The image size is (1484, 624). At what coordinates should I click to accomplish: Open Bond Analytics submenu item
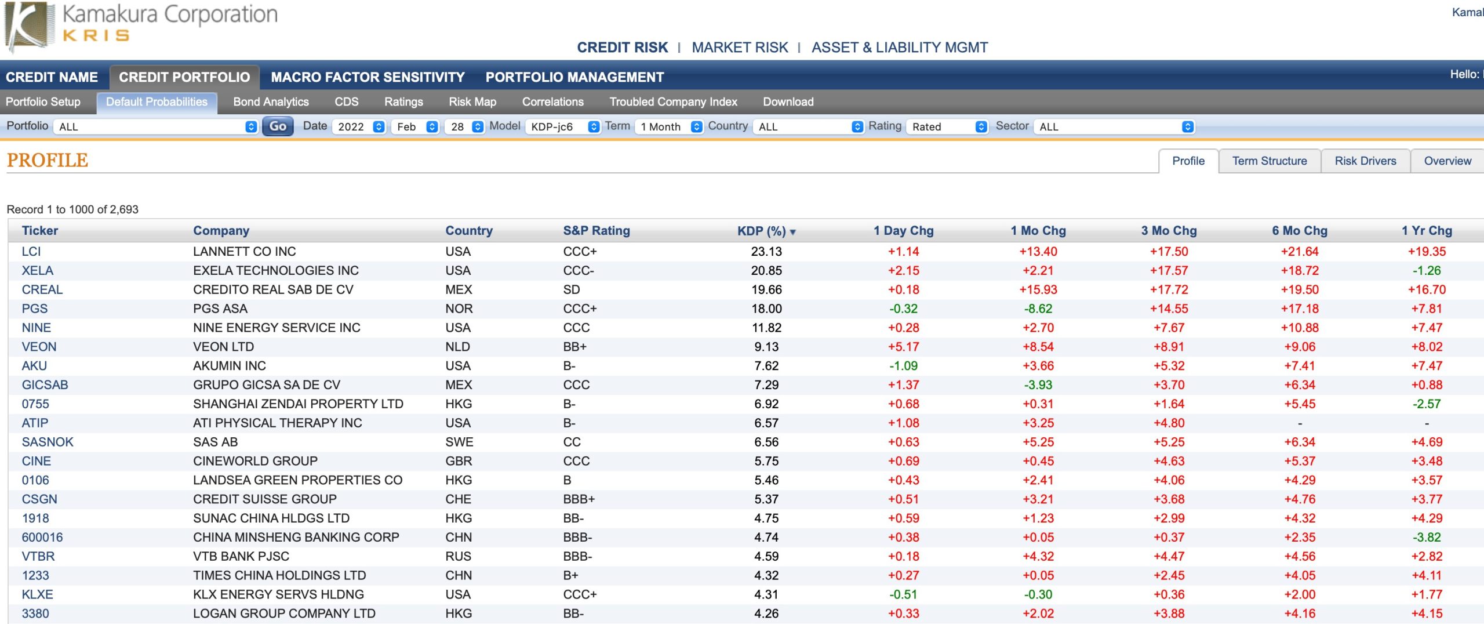271,101
